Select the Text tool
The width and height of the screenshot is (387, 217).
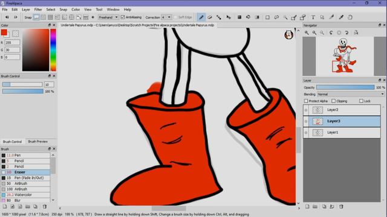313,17
